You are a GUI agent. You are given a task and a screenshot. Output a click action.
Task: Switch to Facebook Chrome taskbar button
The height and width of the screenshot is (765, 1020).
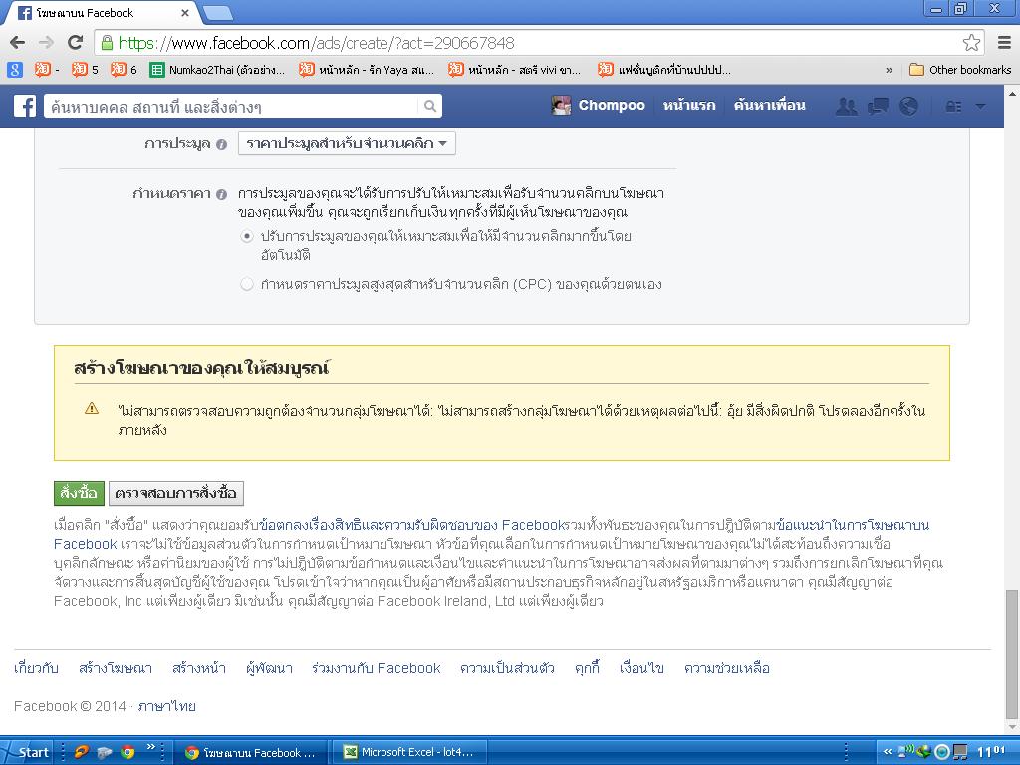(x=250, y=753)
